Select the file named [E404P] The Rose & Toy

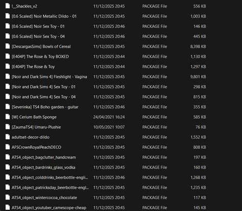click(33, 67)
